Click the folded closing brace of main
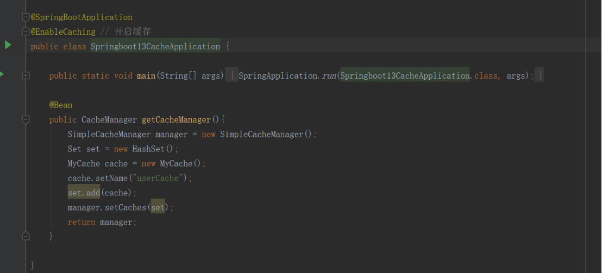Viewport: 602px width, 273px height. pyautogui.click(x=540, y=75)
